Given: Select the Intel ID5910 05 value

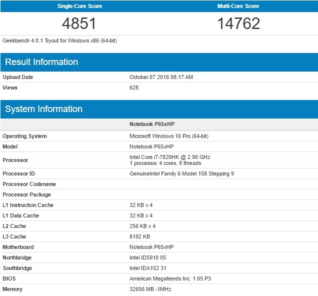Looking at the screenshot, I should (x=147, y=257).
